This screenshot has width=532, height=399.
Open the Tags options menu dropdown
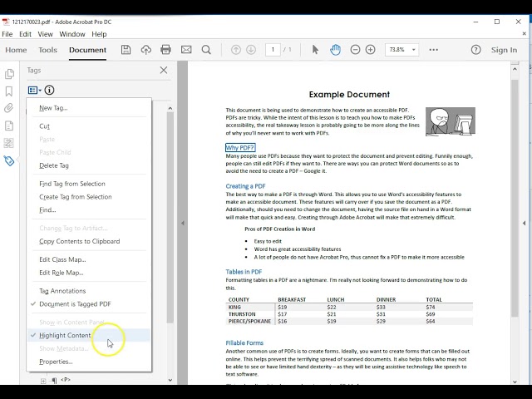[x=34, y=90]
